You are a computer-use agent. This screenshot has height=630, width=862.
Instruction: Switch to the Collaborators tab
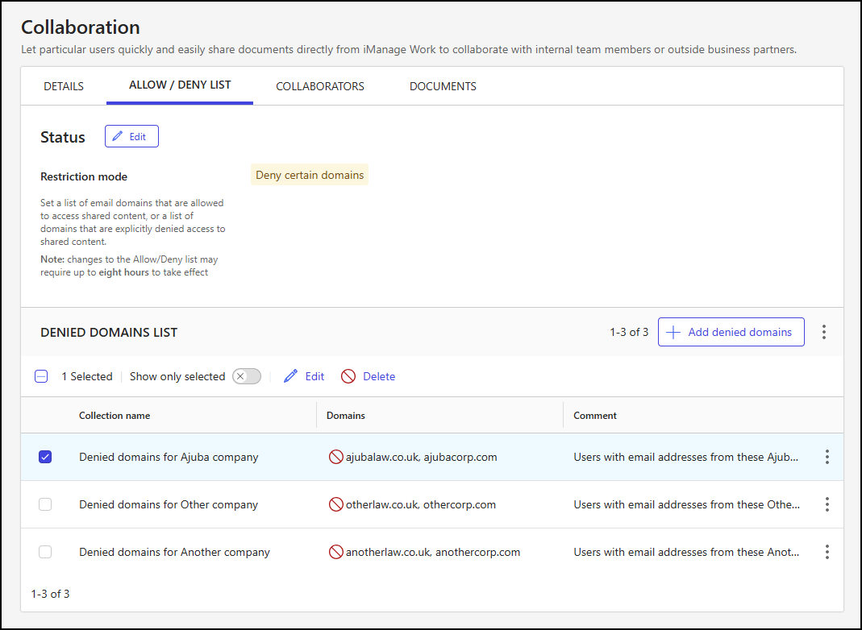click(x=319, y=85)
